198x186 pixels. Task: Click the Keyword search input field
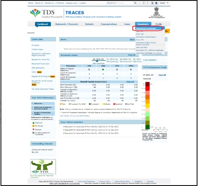[x=125, y=3]
